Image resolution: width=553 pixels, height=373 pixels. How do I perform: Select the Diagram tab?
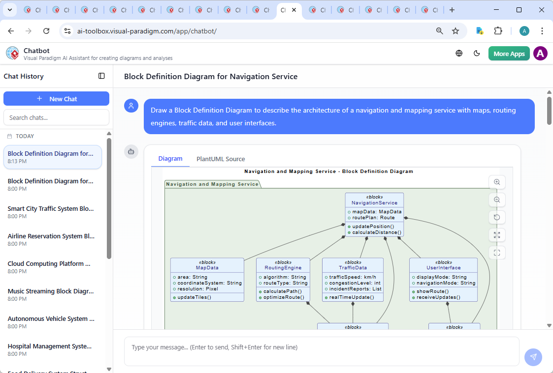170,159
